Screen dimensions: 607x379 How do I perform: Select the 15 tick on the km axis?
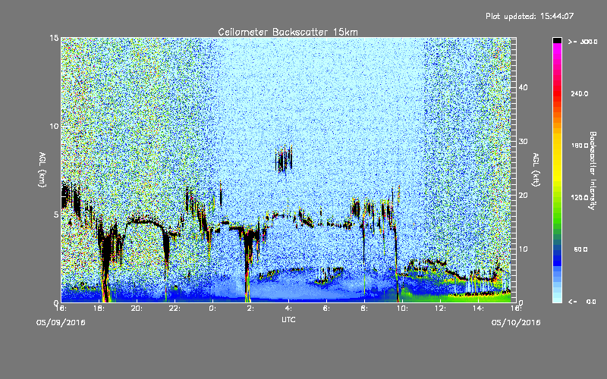(x=54, y=38)
